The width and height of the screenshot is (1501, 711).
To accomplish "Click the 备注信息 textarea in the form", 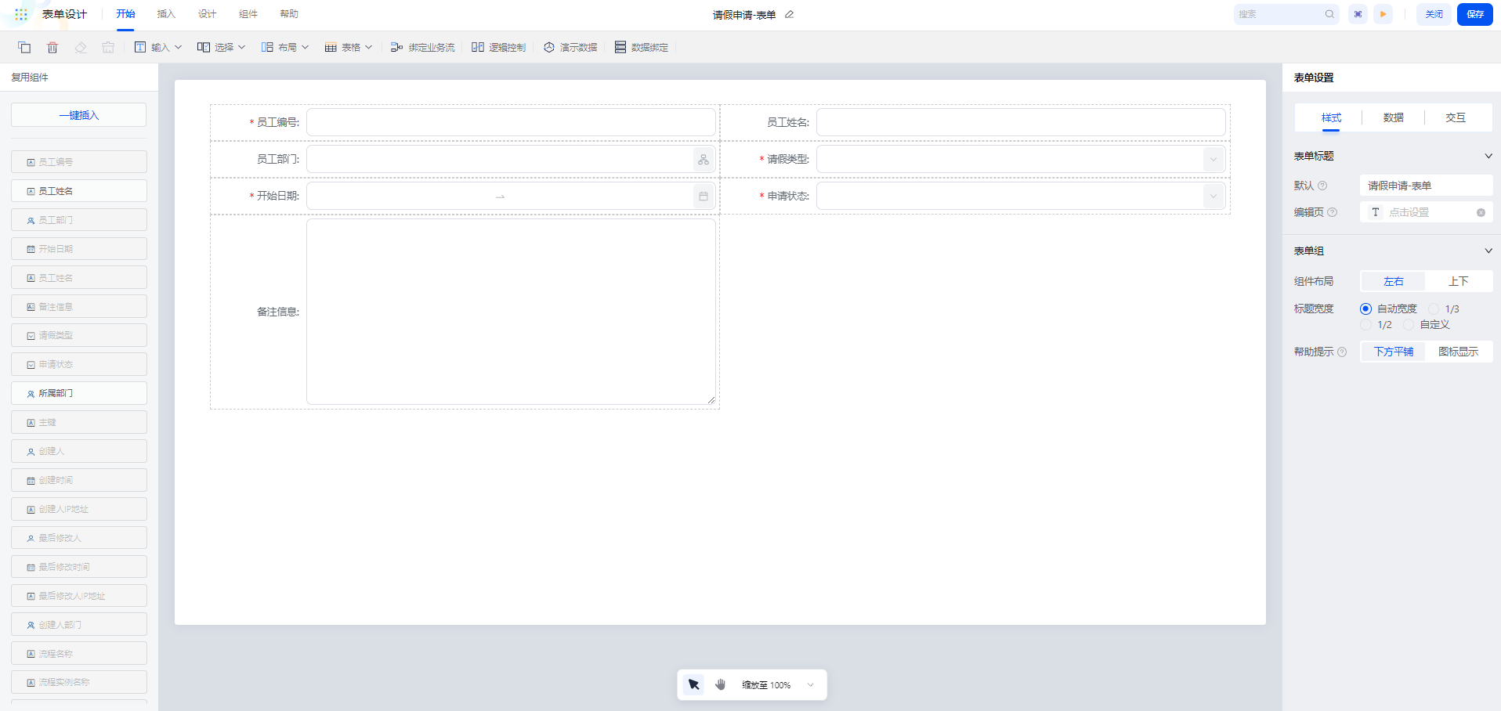I will click(x=511, y=312).
